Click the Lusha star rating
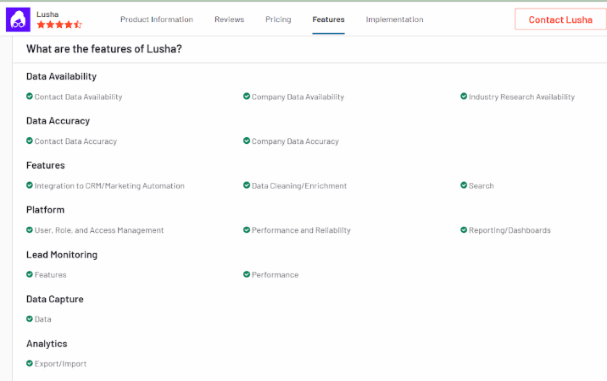The width and height of the screenshot is (607, 381). 59,25
